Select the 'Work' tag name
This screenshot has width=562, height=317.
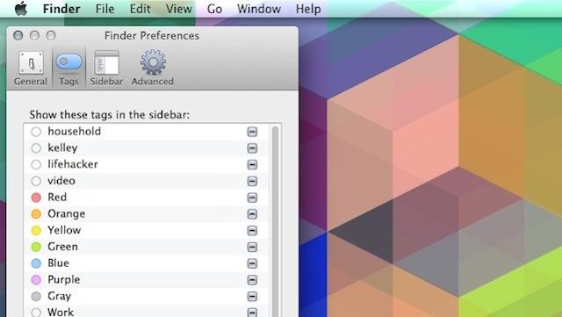[61, 312]
